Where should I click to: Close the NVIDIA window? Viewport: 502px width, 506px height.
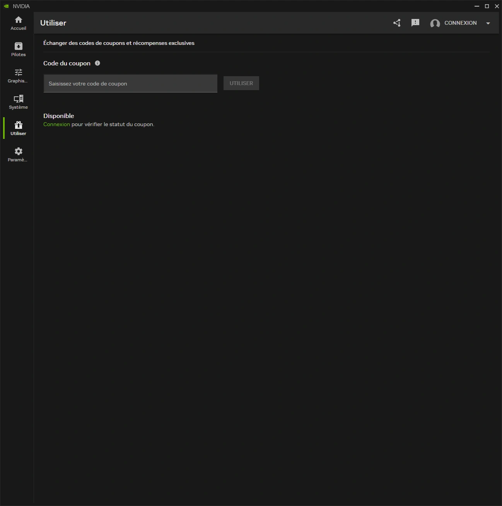click(497, 6)
